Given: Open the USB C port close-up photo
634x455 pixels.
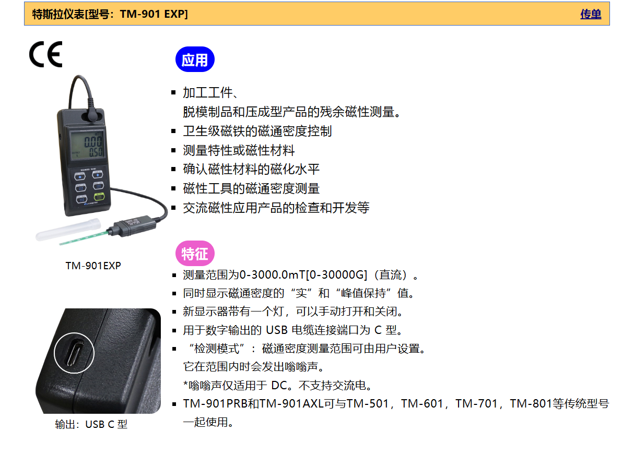Looking at the screenshot, I should click(x=98, y=361).
